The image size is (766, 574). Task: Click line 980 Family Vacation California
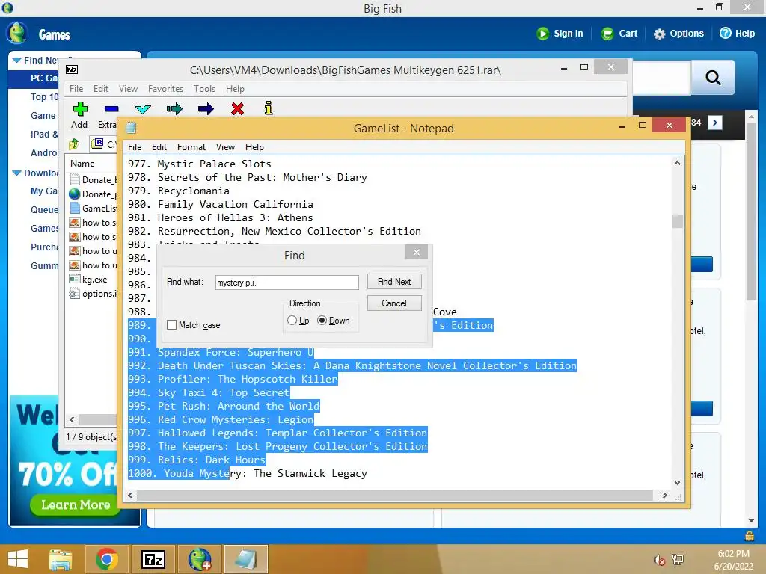[221, 204]
